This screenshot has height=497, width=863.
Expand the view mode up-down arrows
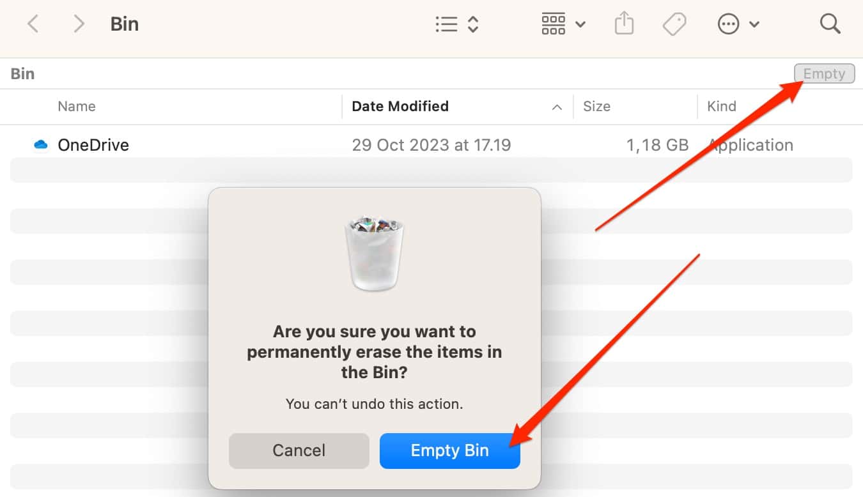coord(473,24)
